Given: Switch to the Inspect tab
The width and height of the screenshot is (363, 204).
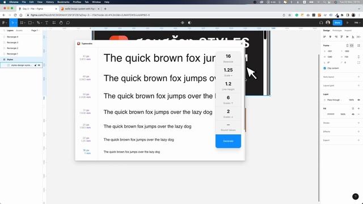Looking at the screenshot, I should pyautogui.click(x=348, y=31).
